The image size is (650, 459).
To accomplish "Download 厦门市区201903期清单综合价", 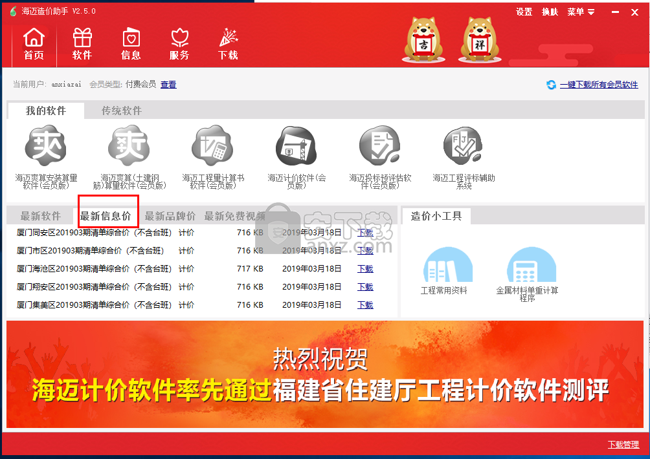I will 365,251.
